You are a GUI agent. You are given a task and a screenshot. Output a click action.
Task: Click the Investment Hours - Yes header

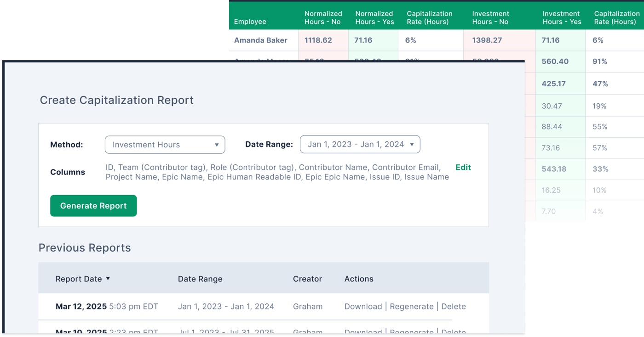562,17
